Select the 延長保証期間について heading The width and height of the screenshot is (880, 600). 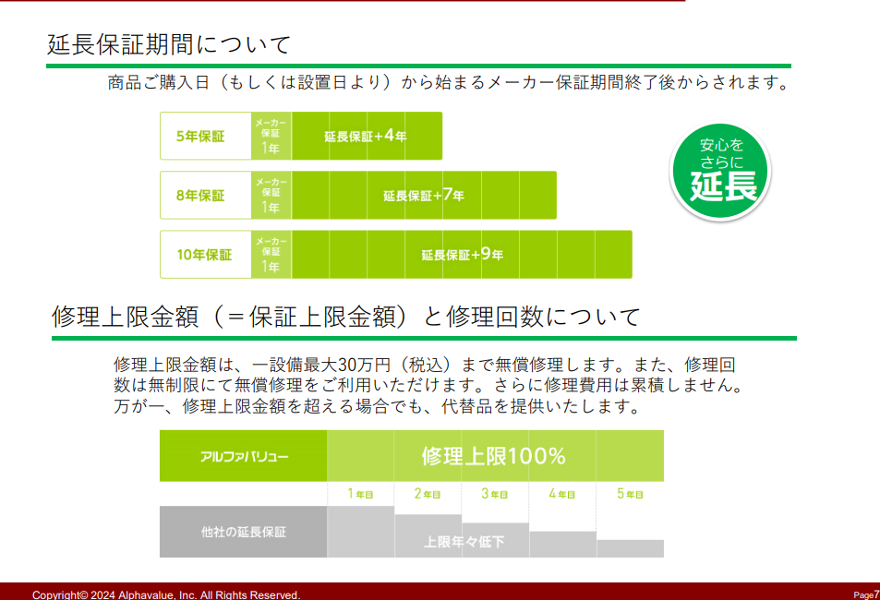(169, 44)
